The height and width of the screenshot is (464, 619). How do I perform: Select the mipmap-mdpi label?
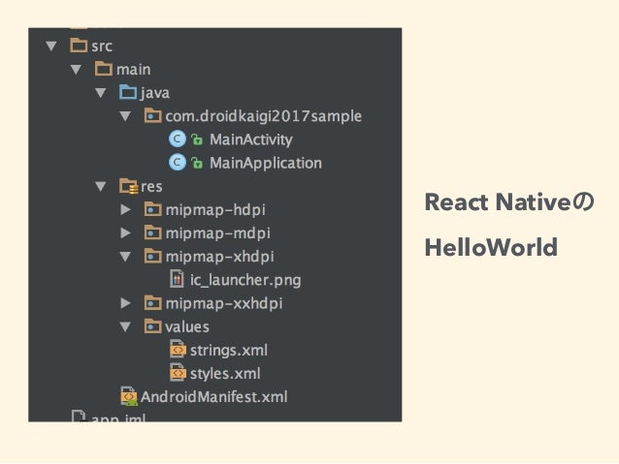(218, 233)
